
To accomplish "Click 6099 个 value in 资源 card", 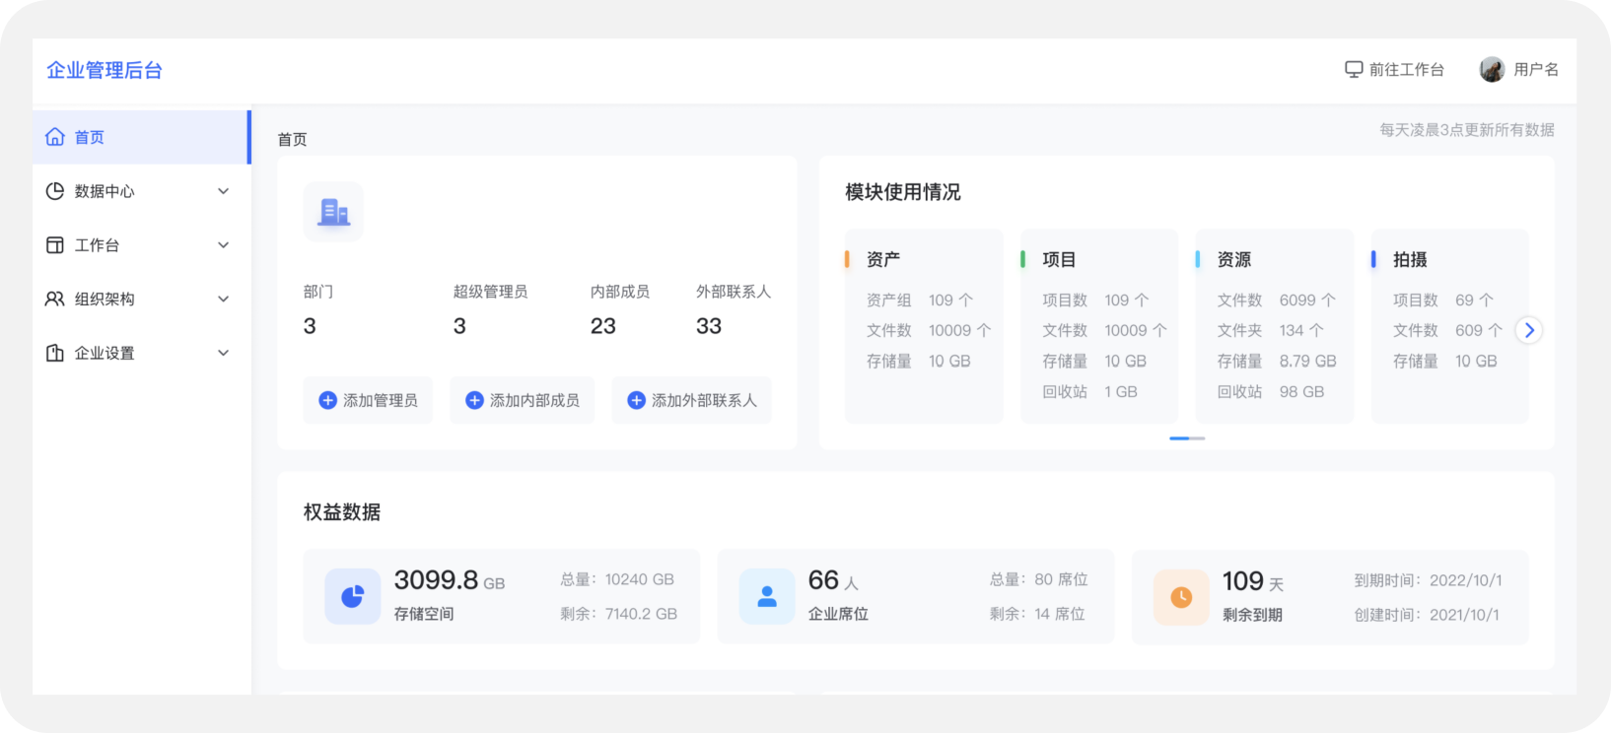I will coord(1307,301).
